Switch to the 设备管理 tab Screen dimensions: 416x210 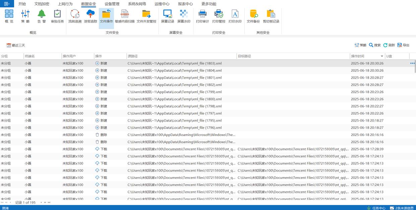(x=112, y=4)
